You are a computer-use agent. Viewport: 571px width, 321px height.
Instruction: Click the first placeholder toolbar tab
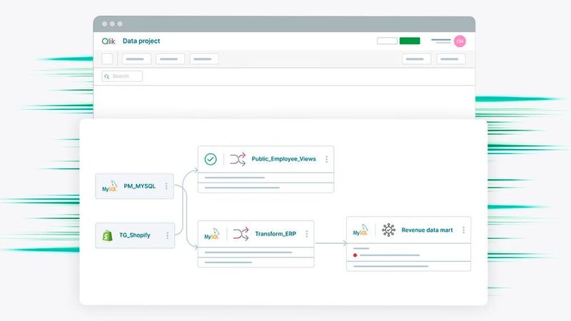pos(136,58)
